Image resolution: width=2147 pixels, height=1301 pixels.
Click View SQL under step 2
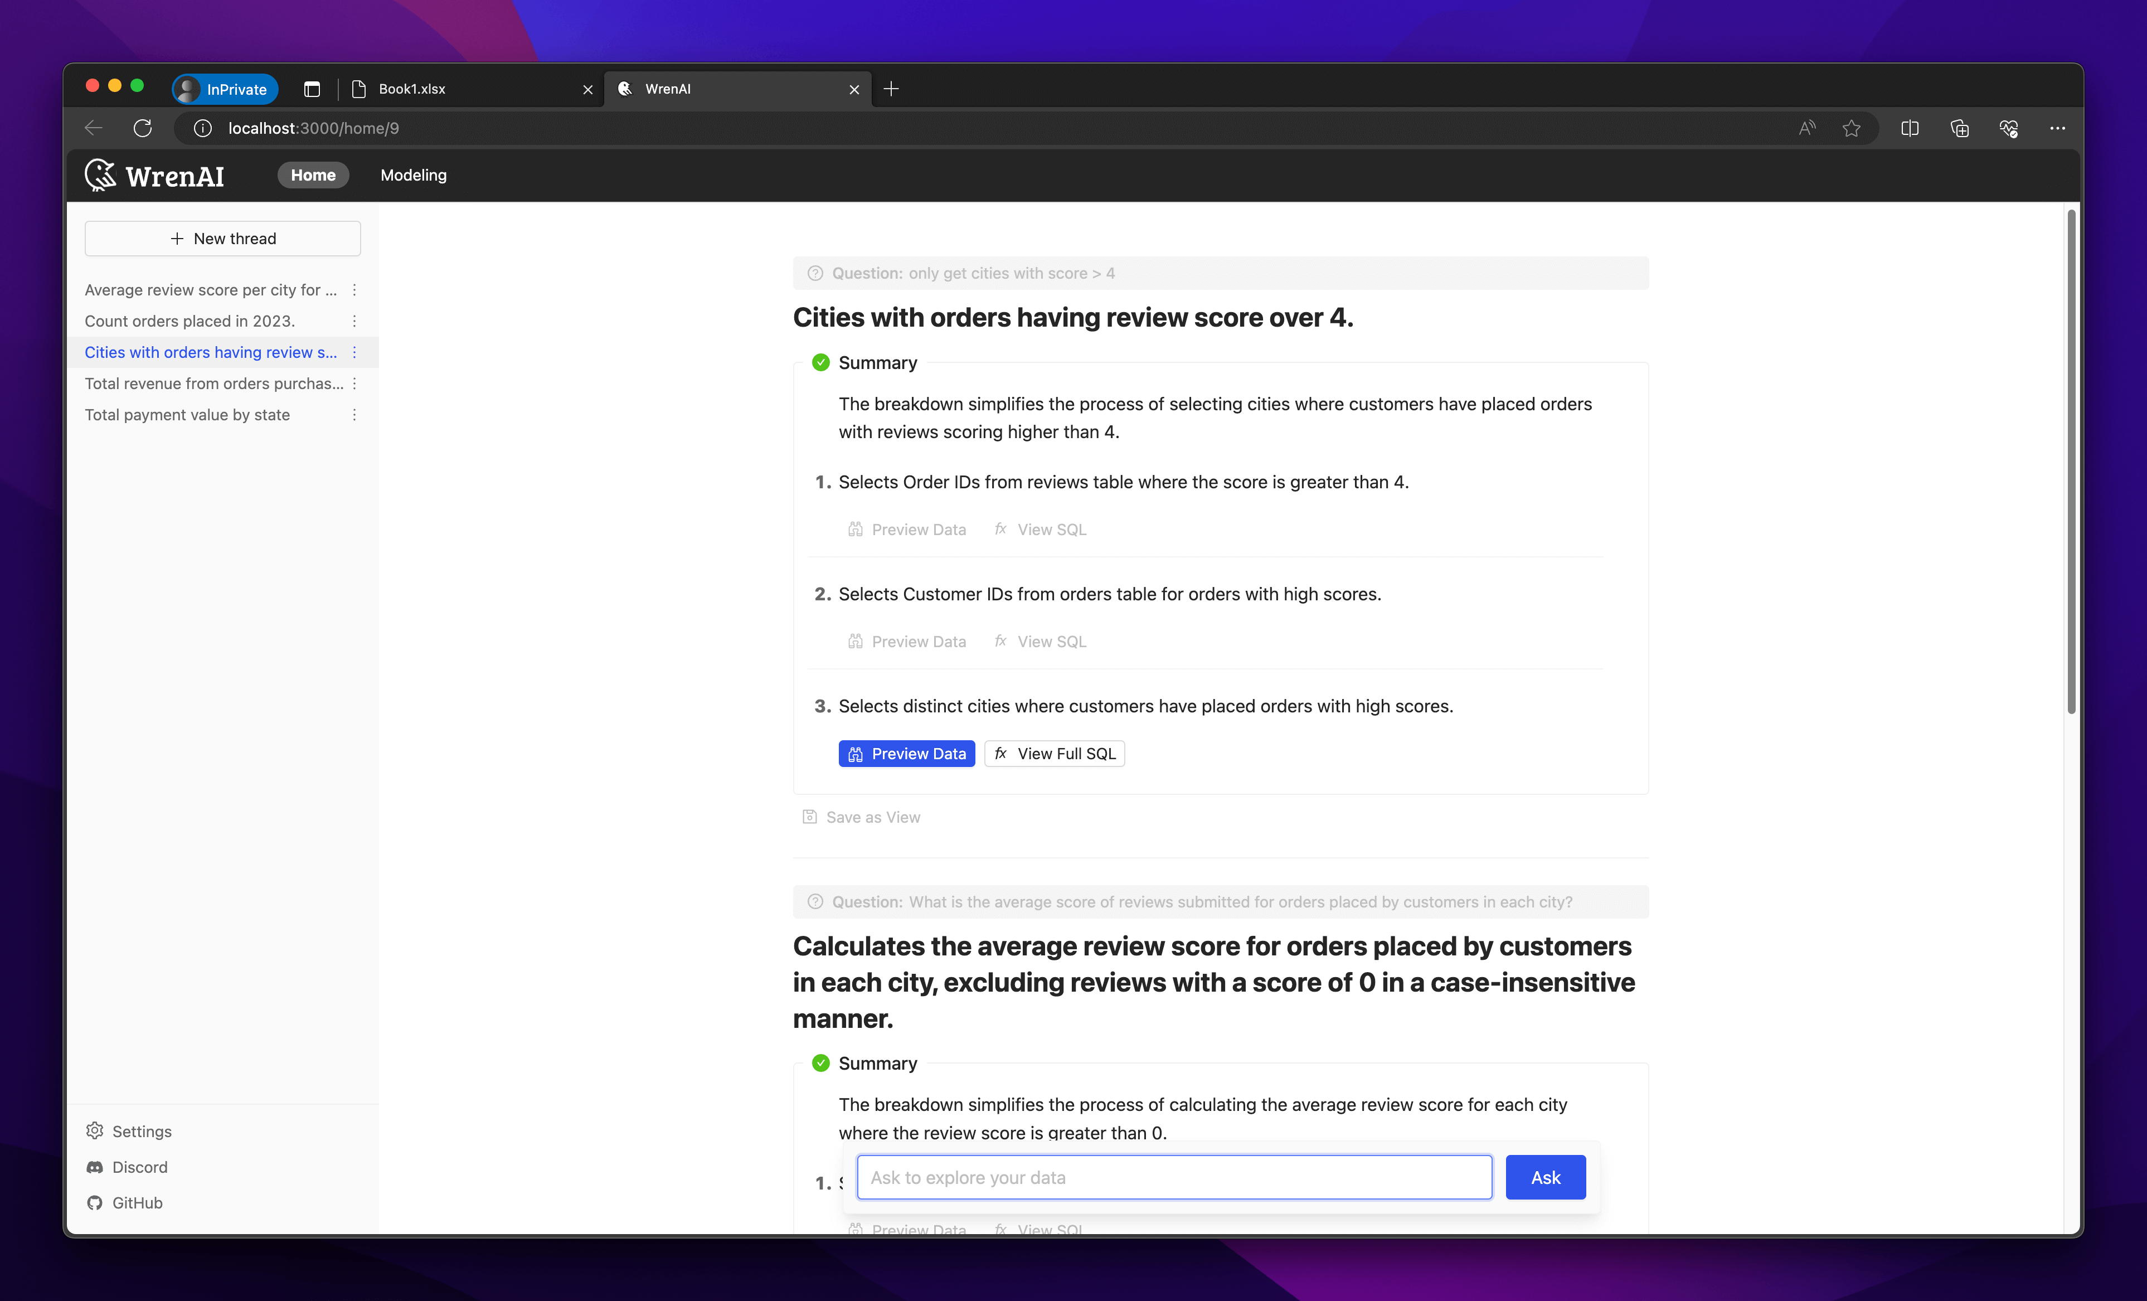coord(1041,642)
